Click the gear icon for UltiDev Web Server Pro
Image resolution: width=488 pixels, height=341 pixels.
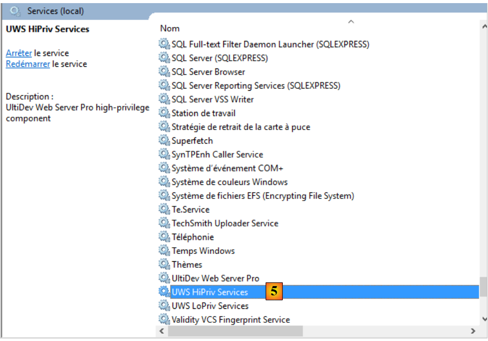tap(164, 278)
